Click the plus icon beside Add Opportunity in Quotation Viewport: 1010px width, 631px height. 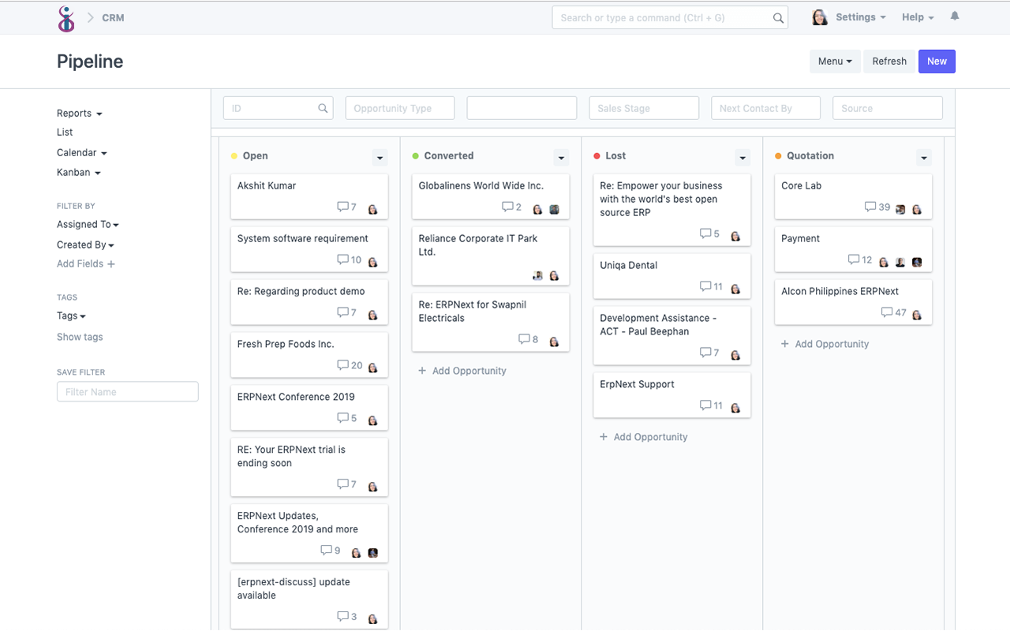[x=784, y=344]
